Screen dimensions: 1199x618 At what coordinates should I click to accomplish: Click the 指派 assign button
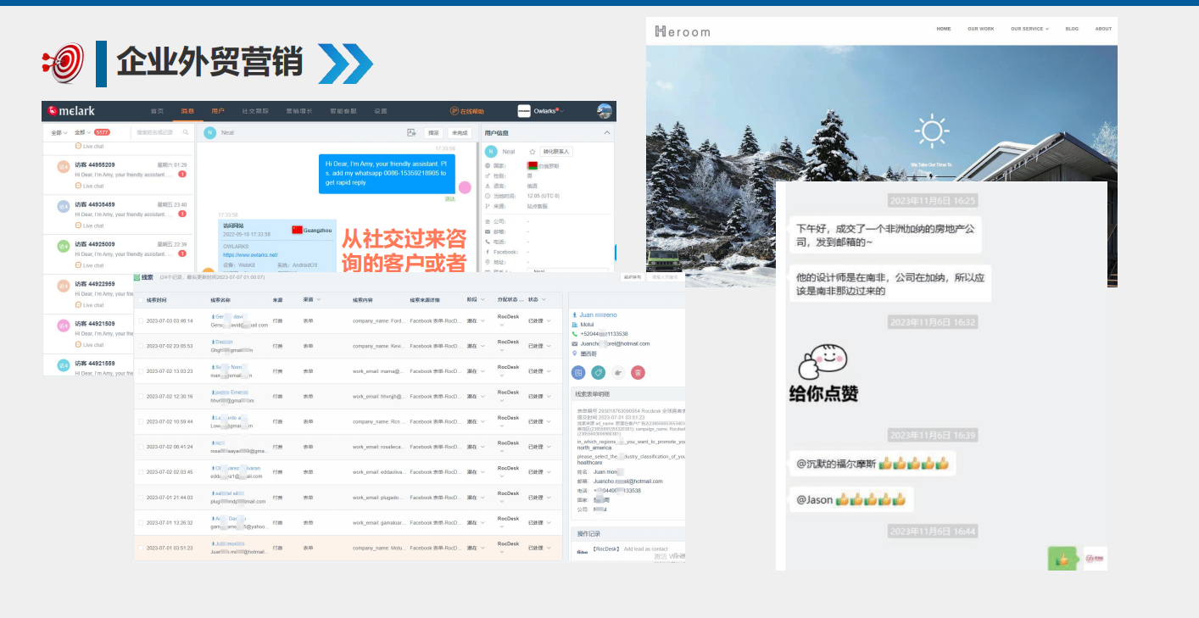coord(433,132)
